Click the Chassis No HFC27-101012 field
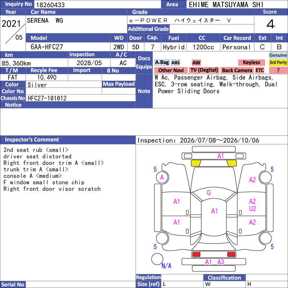 81,98
